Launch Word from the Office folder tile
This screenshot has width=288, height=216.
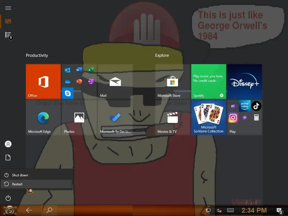coord(79,70)
